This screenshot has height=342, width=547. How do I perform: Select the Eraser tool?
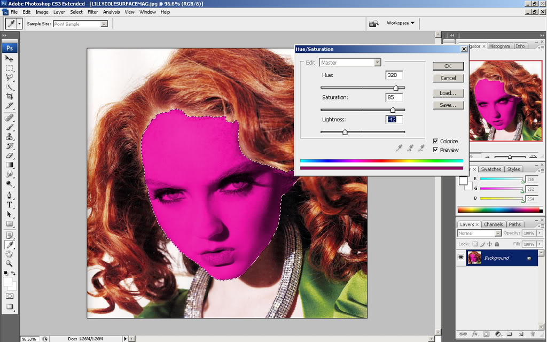[x=10, y=156]
